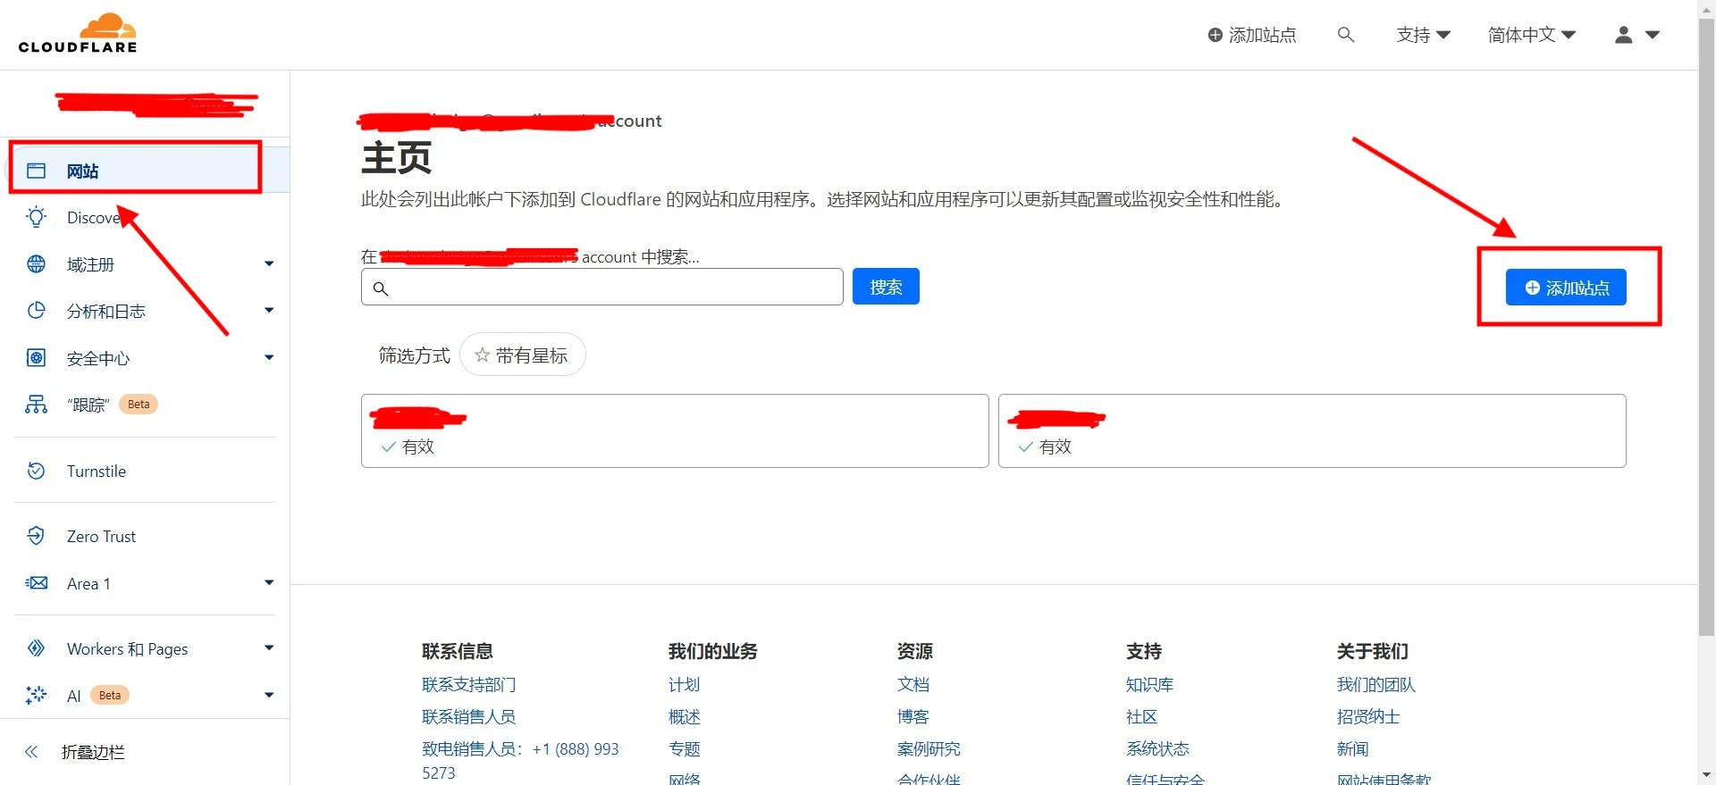This screenshot has height=785, width=1716.
Task: Expand the 域注册 submenu arrow
Action: point(269,264)
